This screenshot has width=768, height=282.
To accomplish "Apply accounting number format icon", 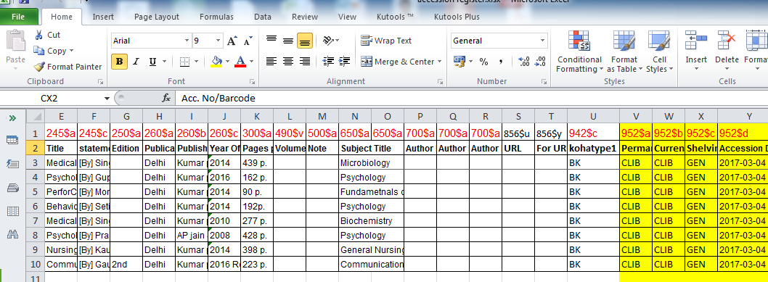I will 459,62.
